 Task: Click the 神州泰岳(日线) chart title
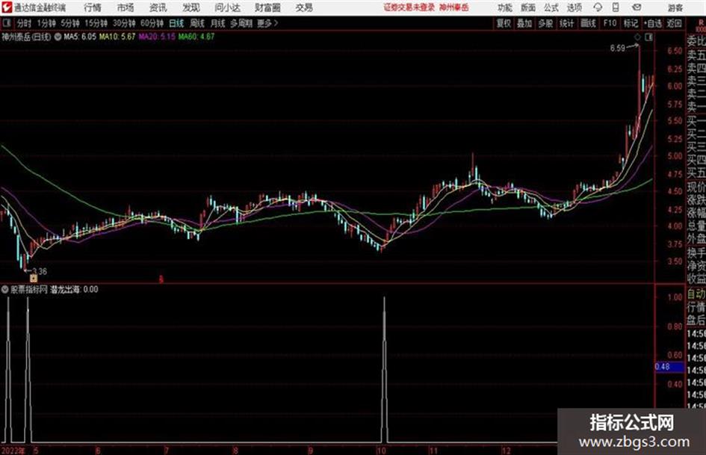coord(27,37)
